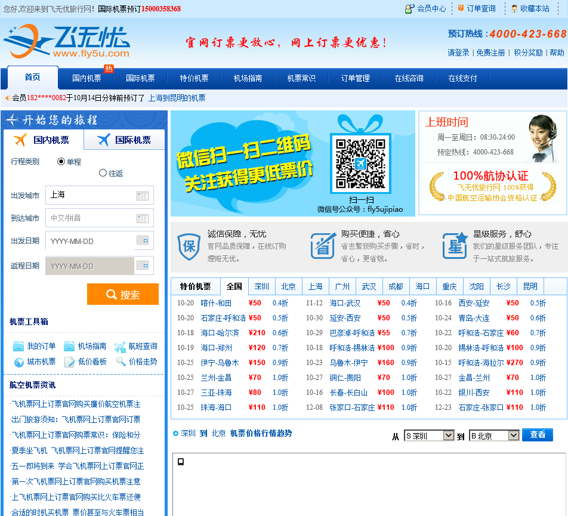Open the B北京 destination dropdown
Viewport: 568px width, 516px height.
click(x=494, y=435)
